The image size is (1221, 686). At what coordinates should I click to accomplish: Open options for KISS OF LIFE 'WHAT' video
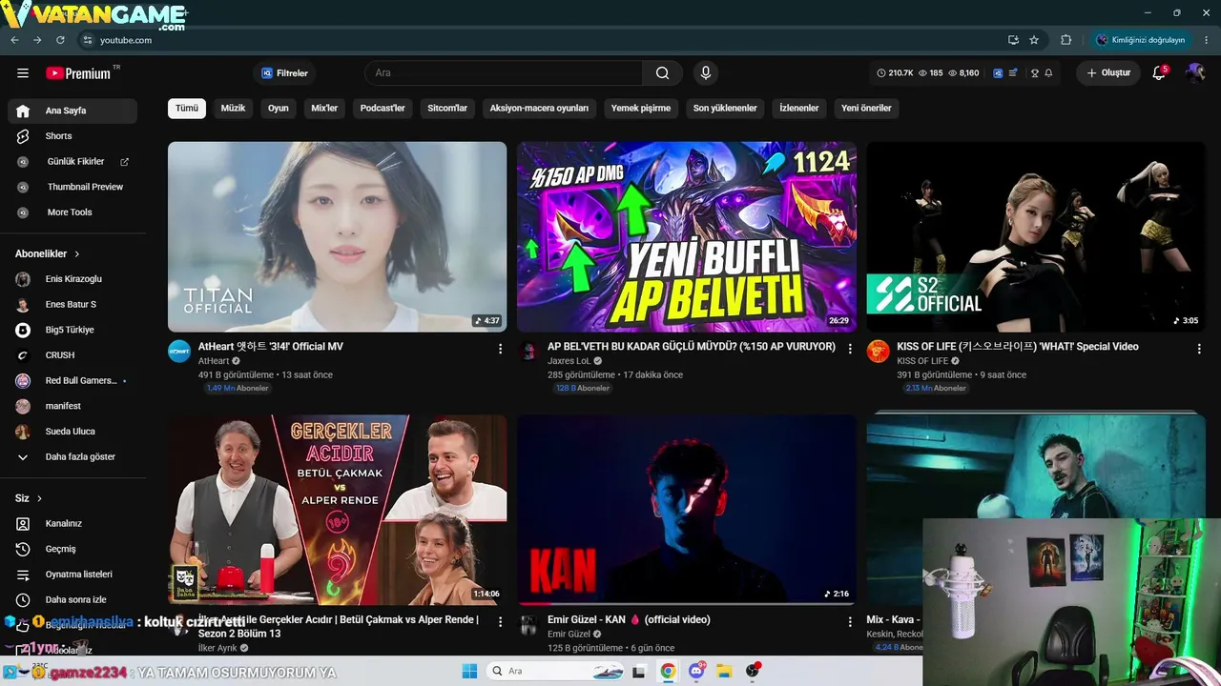tap(1199, 350)
